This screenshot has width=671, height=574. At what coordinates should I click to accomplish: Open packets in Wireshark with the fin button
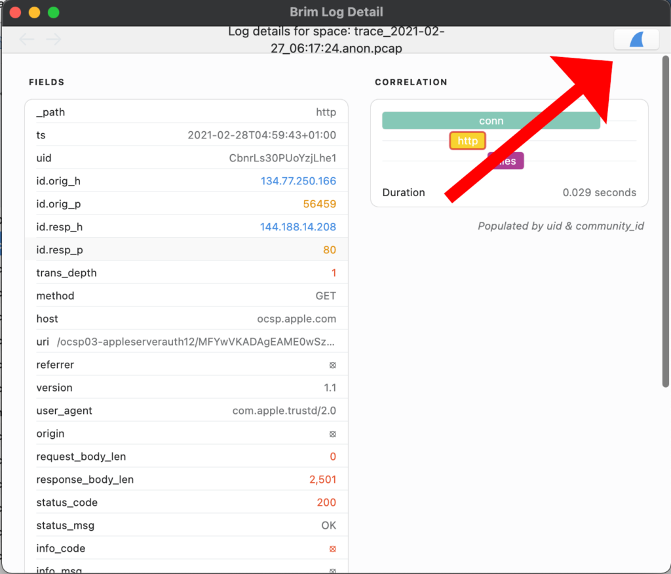click(x=636, y=39)
